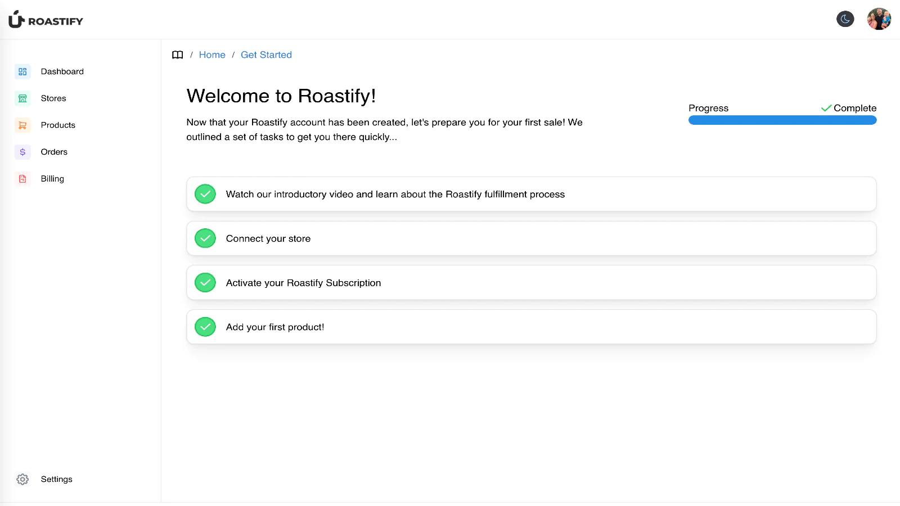This screenshot has width=900, height=506.
Task: Follow the Get Started breadcrumb link
Action: click(266, 55)
